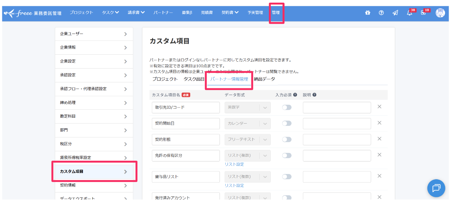Open 見積書 in top navigation
The width and height of the screenshot is (450, 201).
click(x=207, y=13)
